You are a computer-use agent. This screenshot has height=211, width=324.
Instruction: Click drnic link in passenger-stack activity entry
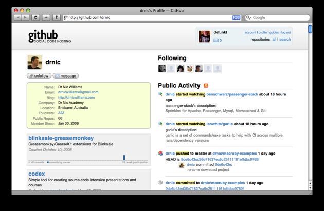[170, 94]
